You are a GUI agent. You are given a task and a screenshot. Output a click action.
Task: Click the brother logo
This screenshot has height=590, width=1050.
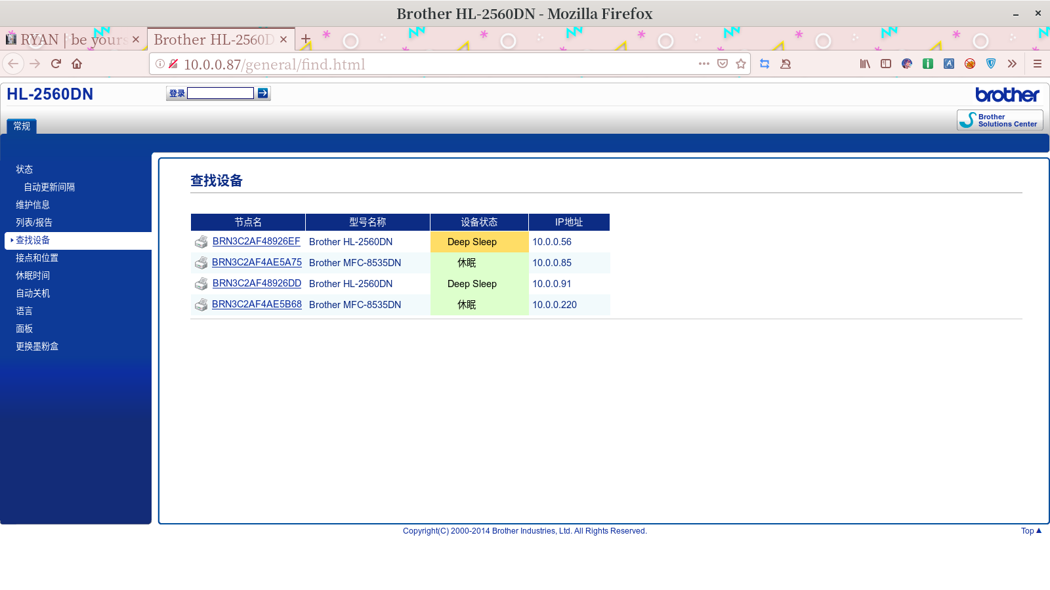[x=1007, y=95]
